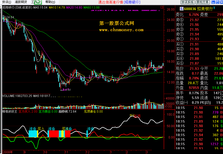Image resolution: width=223 pixels, height=154 pixels.
Task: Click the 净资 5.59 value
Action: 195,98
